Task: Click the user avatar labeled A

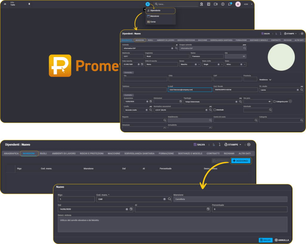Action: 238,4
